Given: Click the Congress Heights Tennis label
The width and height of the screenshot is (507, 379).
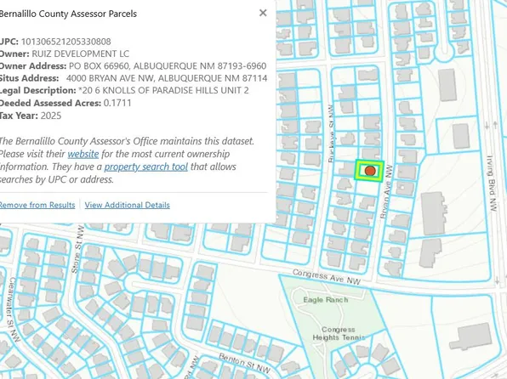Looking at the screenshot, I should pyautogui.click(x=339, y=333).
